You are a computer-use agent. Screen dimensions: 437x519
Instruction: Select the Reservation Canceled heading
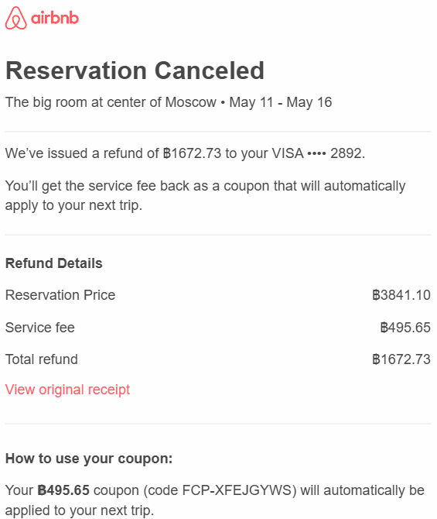coord(135,70)
